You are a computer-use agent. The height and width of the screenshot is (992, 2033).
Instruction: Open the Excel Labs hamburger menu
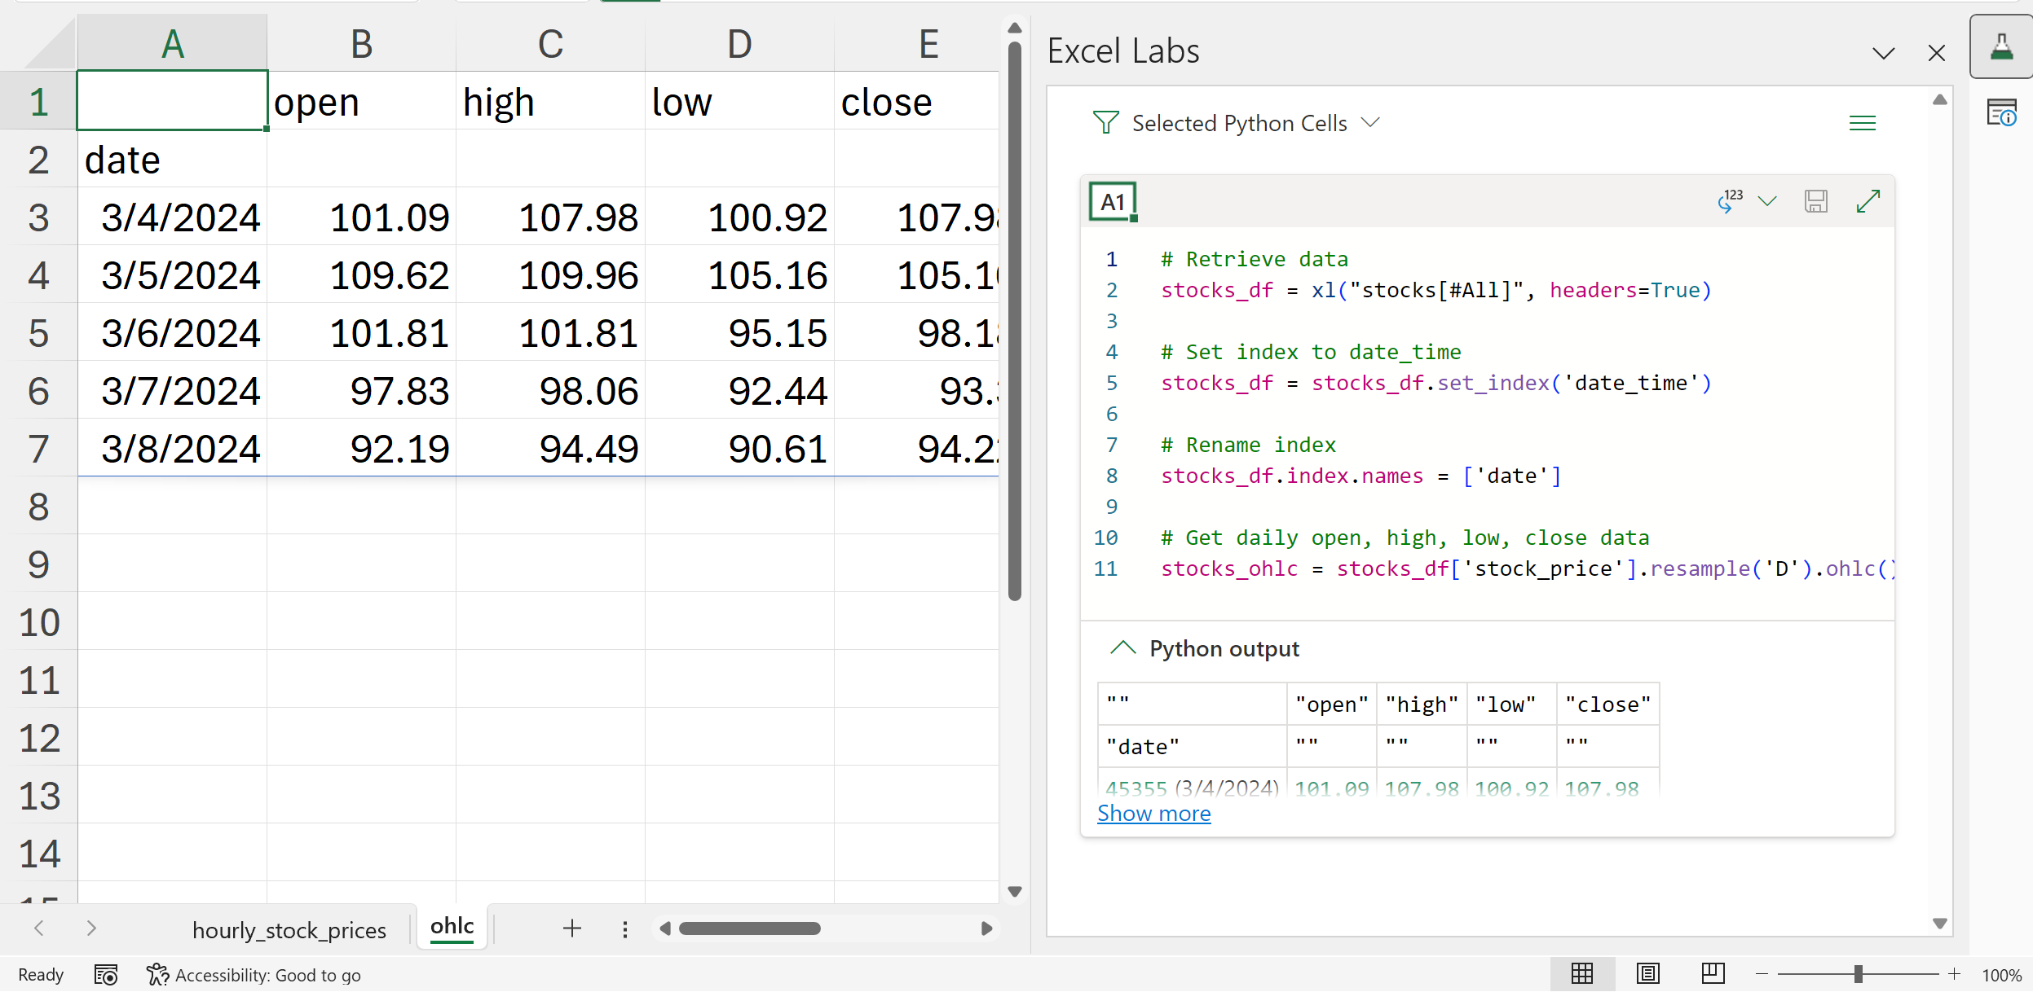tap(1862, 123)
